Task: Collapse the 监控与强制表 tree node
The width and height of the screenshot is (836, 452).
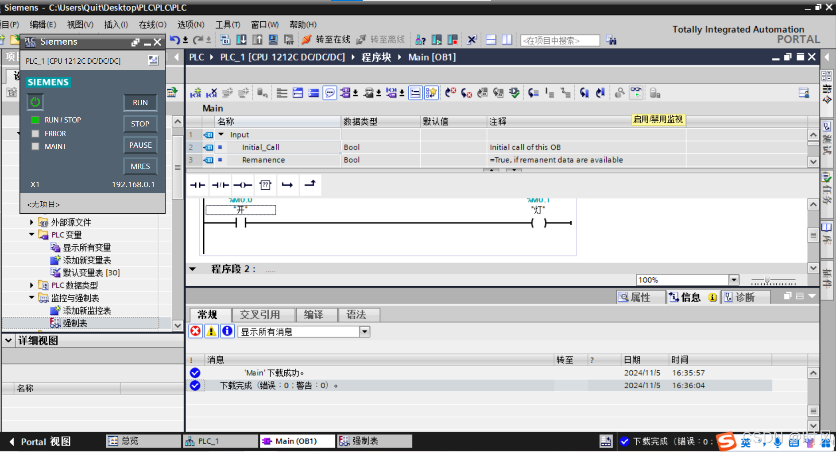Action: click(x=31, y=298)
